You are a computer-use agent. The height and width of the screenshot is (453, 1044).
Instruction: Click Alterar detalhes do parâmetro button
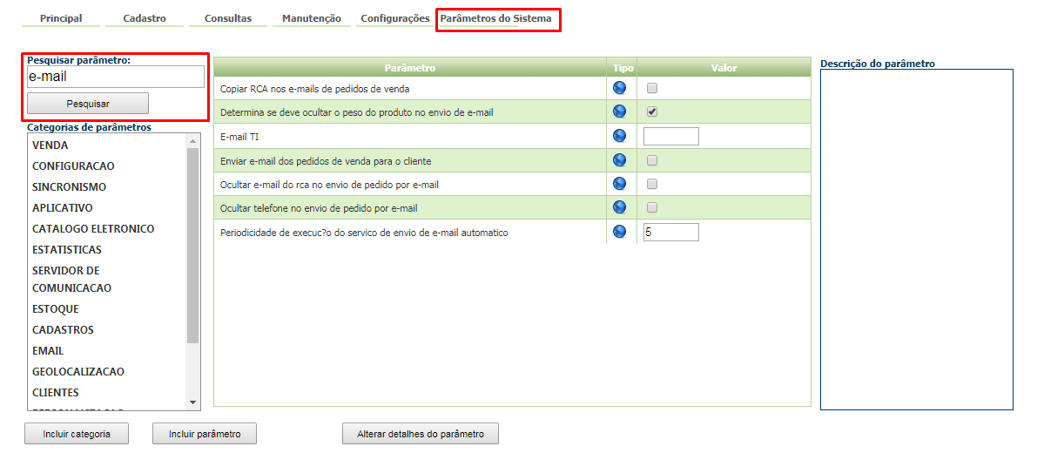(x=421, y=434)
